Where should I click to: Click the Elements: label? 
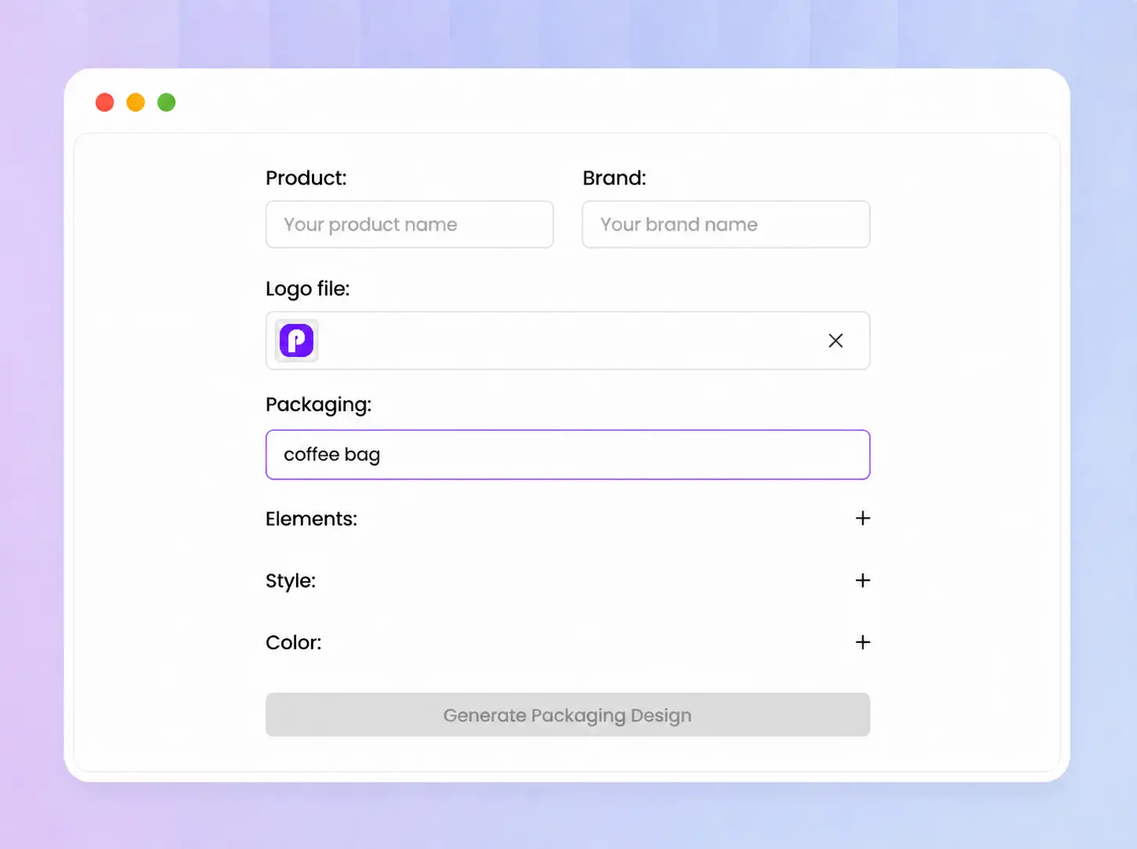coord(311,518)
